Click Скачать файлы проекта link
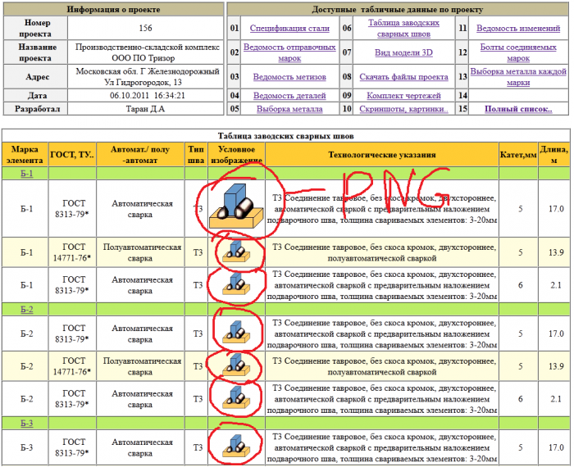This screenshot has height=467, width=574. 403,77
